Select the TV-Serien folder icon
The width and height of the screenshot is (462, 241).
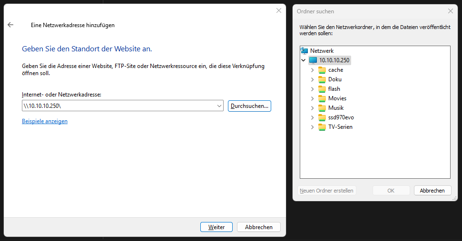click(322, 127)
